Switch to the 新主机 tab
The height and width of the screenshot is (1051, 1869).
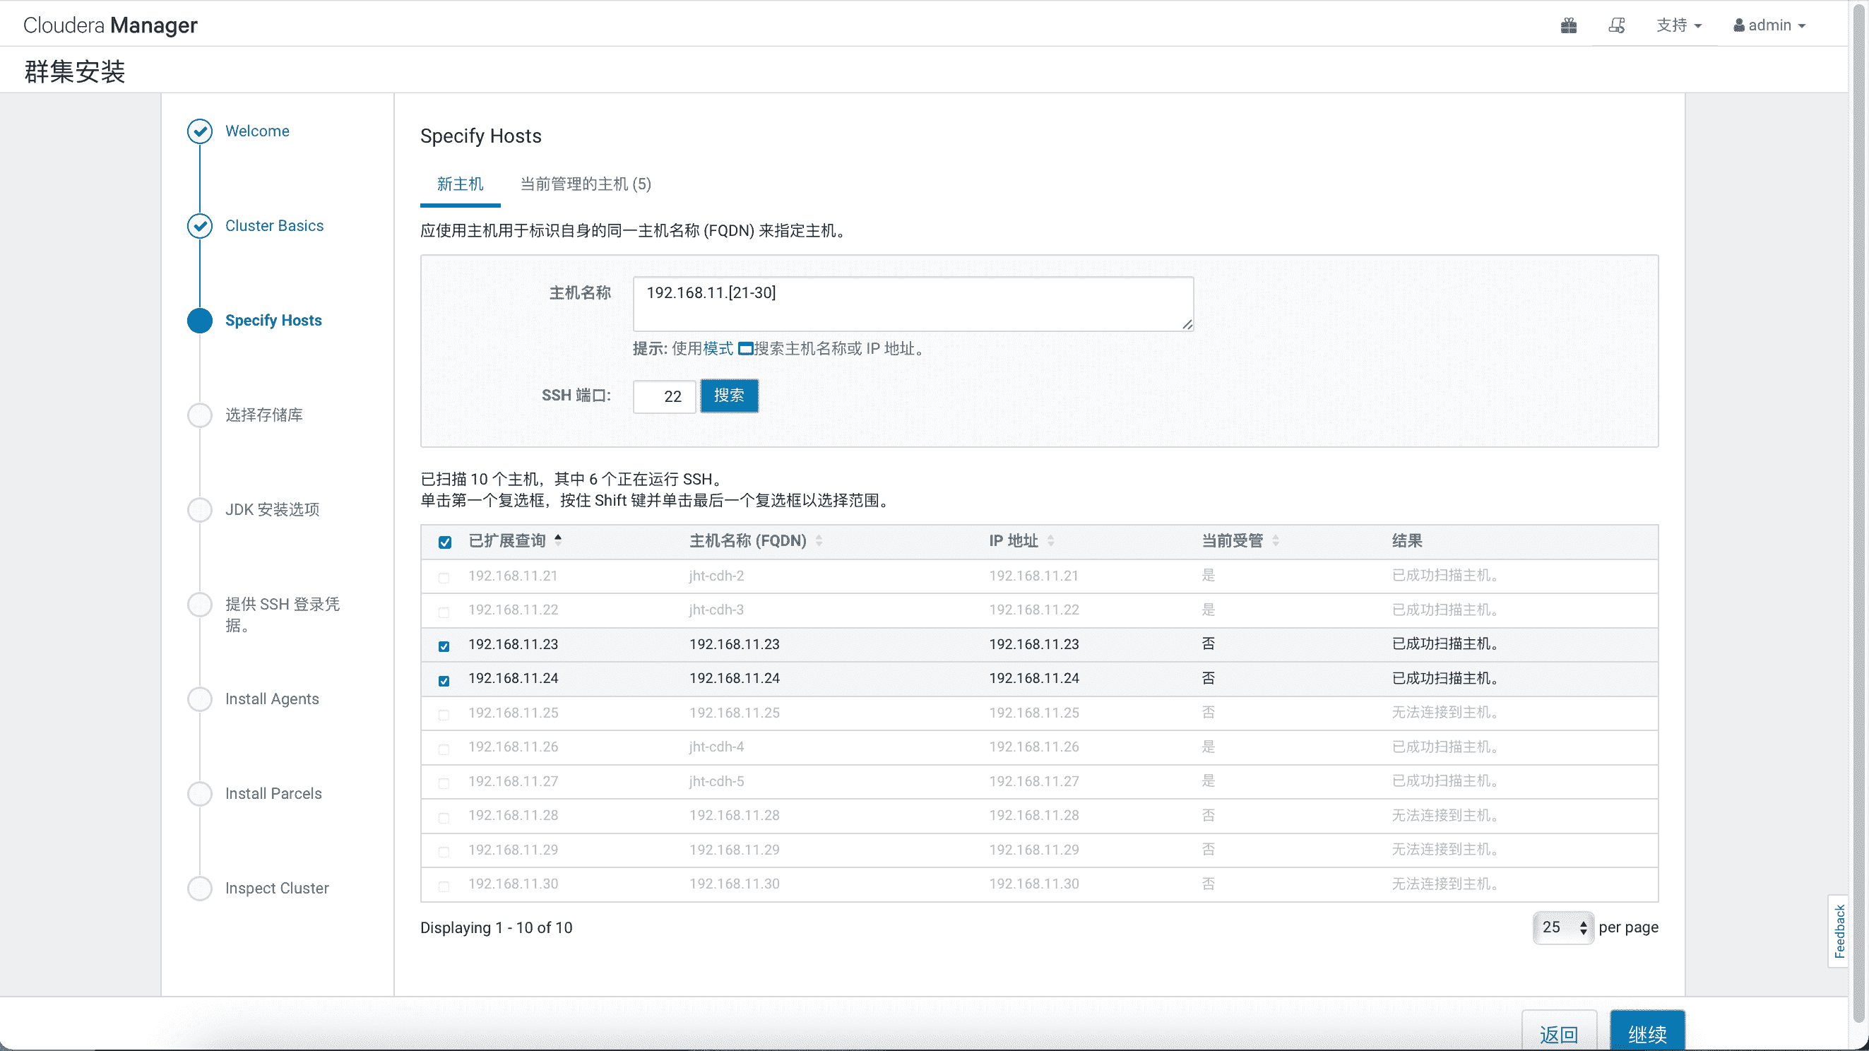pos(460,184)
